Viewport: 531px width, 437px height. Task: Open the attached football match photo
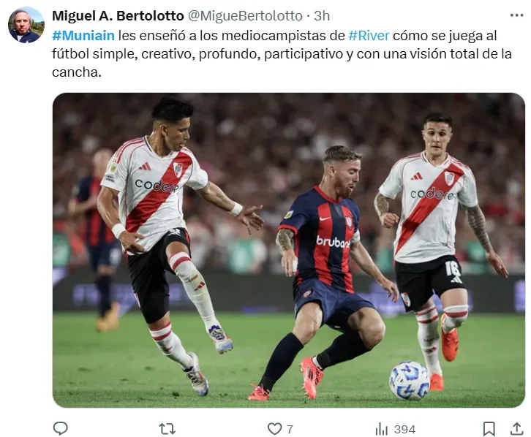289,250
